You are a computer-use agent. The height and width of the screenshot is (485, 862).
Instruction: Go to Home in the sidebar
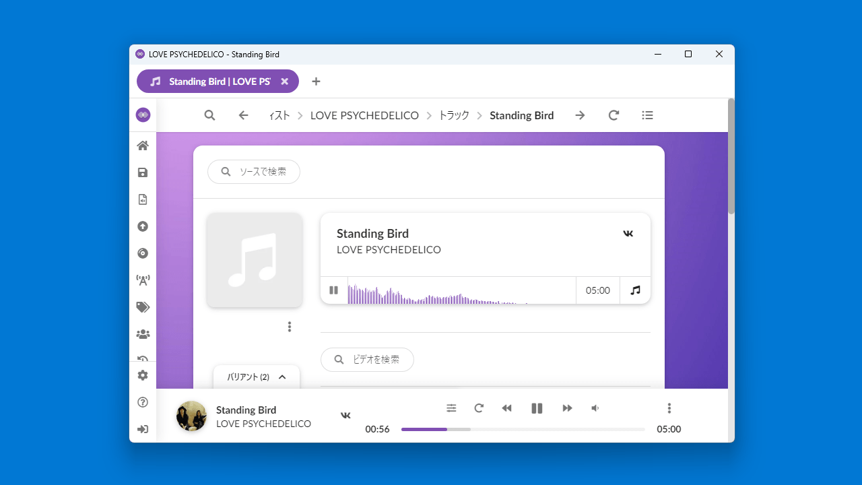pyautogui.click(x=143, y=145)
